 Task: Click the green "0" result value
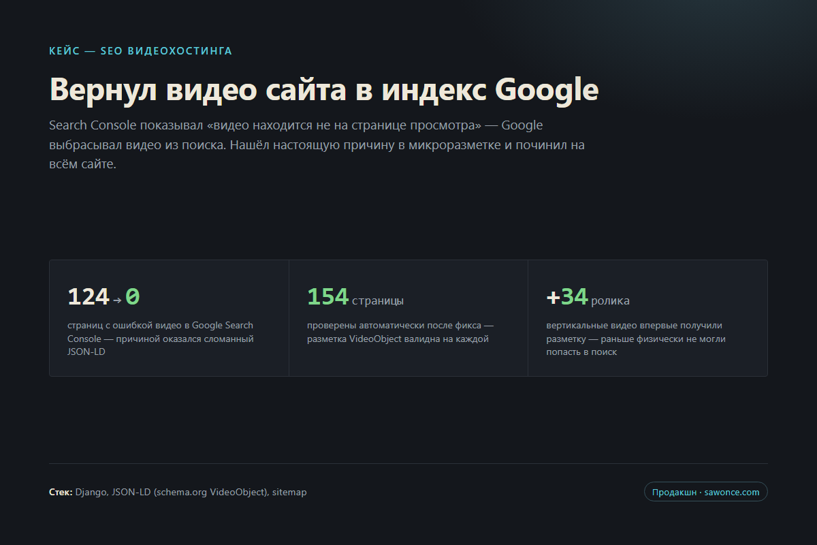(x=133, y=297)
